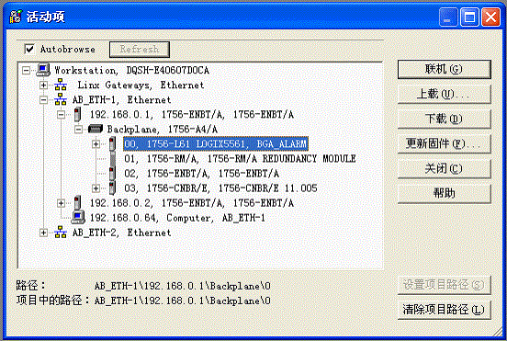Click the AB_ETH-2 Ethernet network icon
507x341 pixels.
[x=61, y=233]
